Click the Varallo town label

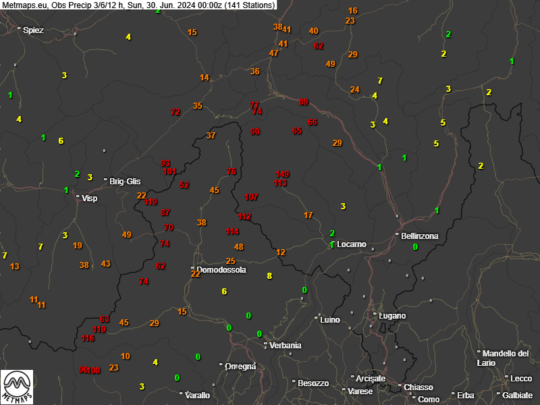tap(197, 395)
